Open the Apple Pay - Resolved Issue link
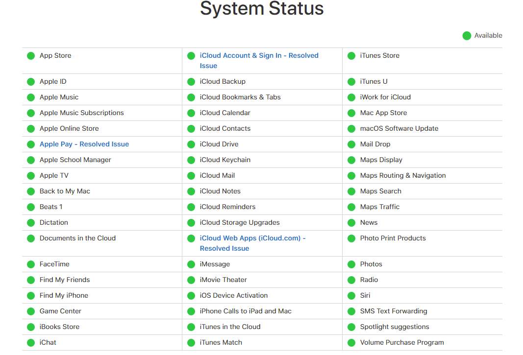 (x=84, y=144)
